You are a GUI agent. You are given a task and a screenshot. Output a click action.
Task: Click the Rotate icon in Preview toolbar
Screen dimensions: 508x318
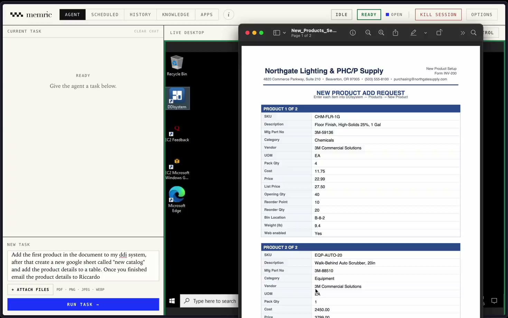pos(439,32)
